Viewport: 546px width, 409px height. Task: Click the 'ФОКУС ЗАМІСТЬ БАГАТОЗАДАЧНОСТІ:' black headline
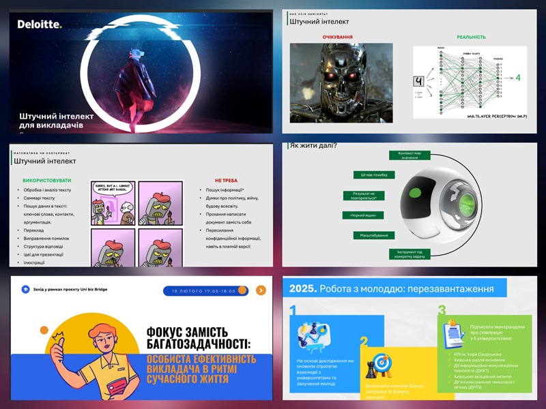(x=198, y=338)
